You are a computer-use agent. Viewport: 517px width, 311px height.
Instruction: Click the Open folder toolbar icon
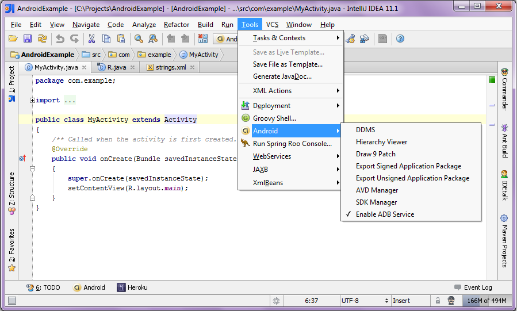point(13,39)
